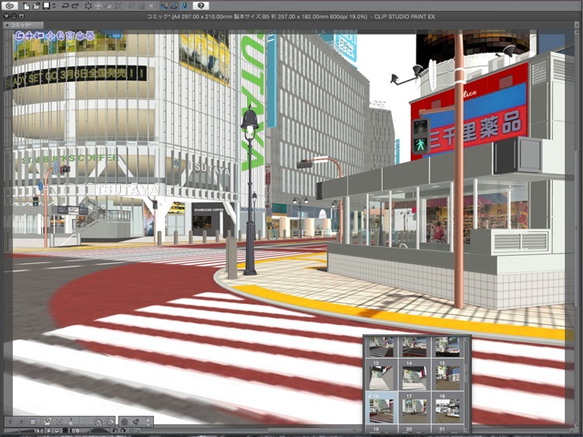Click the rotate canvas left icon

115,431
